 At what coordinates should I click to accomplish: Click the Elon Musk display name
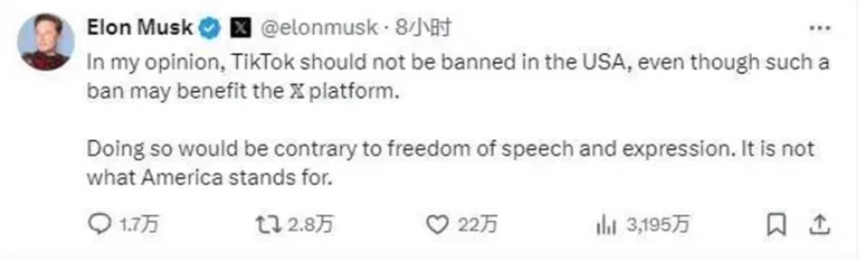[x=140, y=28]
